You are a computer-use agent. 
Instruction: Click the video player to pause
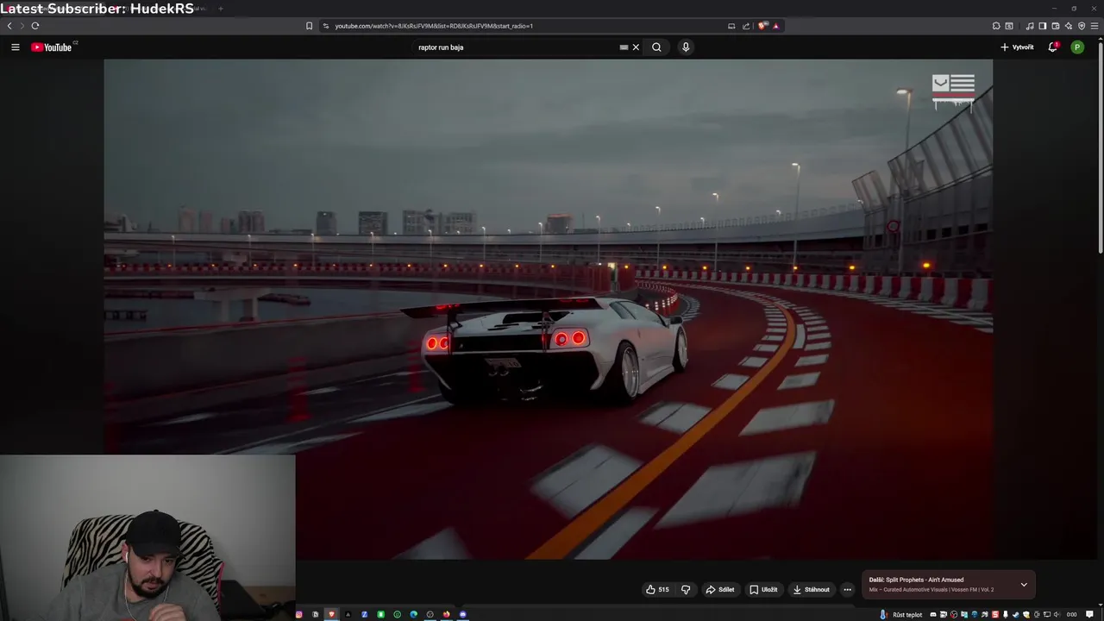click(548, 309)
